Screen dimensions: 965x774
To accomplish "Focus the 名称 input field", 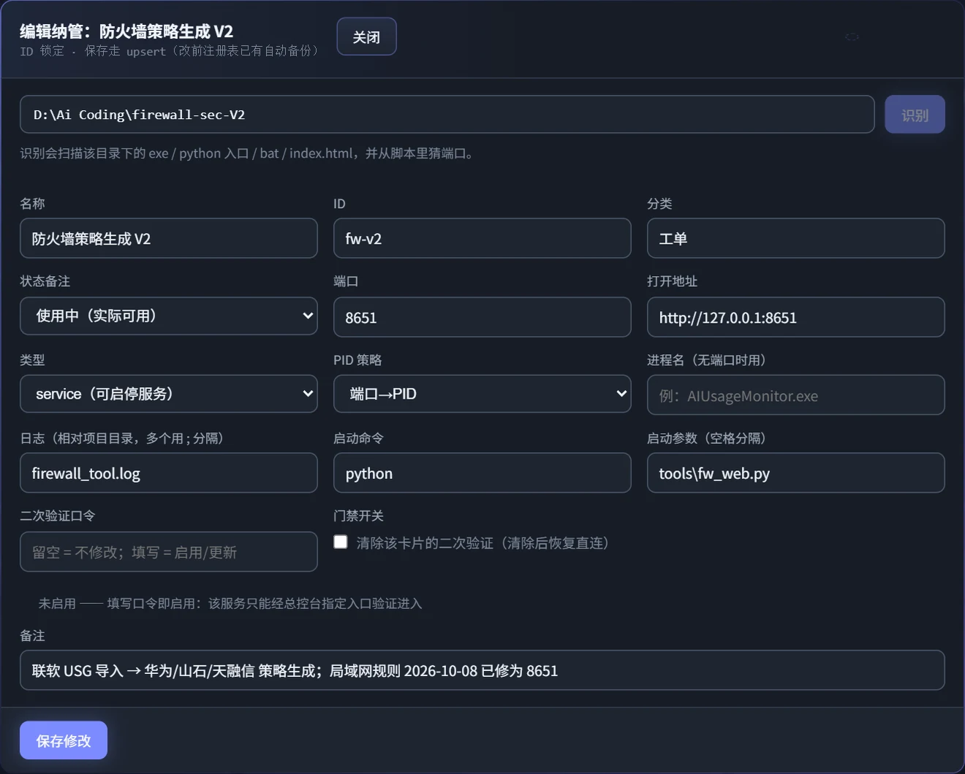I will click(169, 238).
